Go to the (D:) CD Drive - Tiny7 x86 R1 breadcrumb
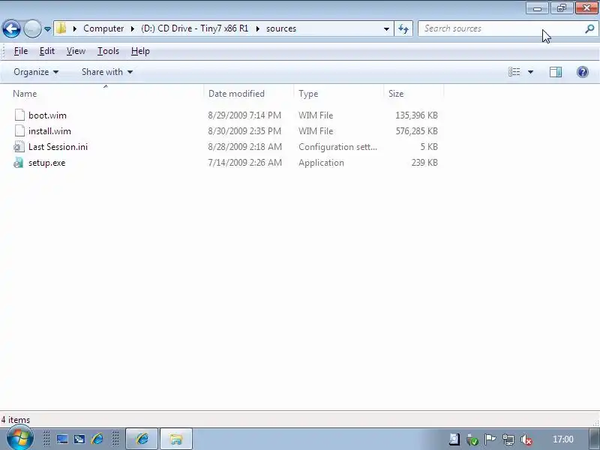Viewport: 600px width, 450px height. click(x=195, y=28)
